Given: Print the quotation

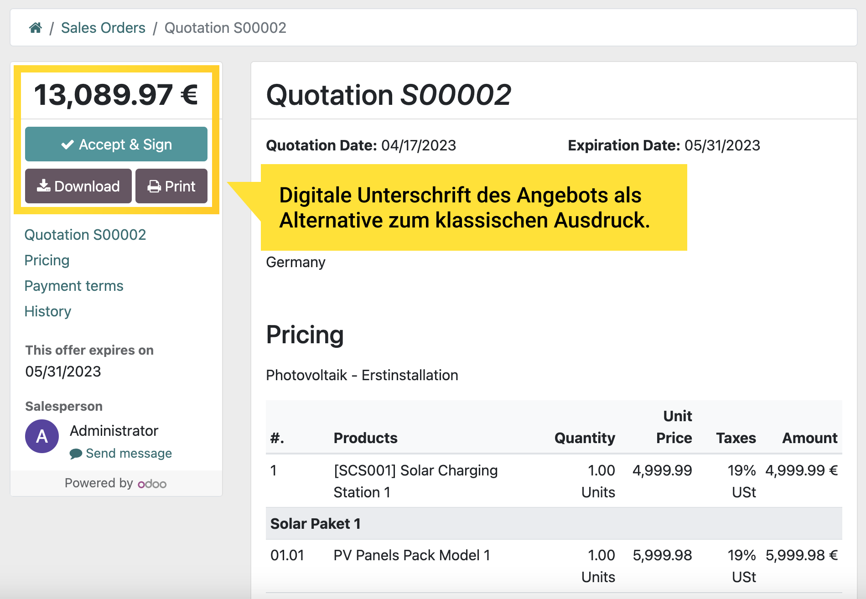Looking at the screenshot, I should coord(171,186).
